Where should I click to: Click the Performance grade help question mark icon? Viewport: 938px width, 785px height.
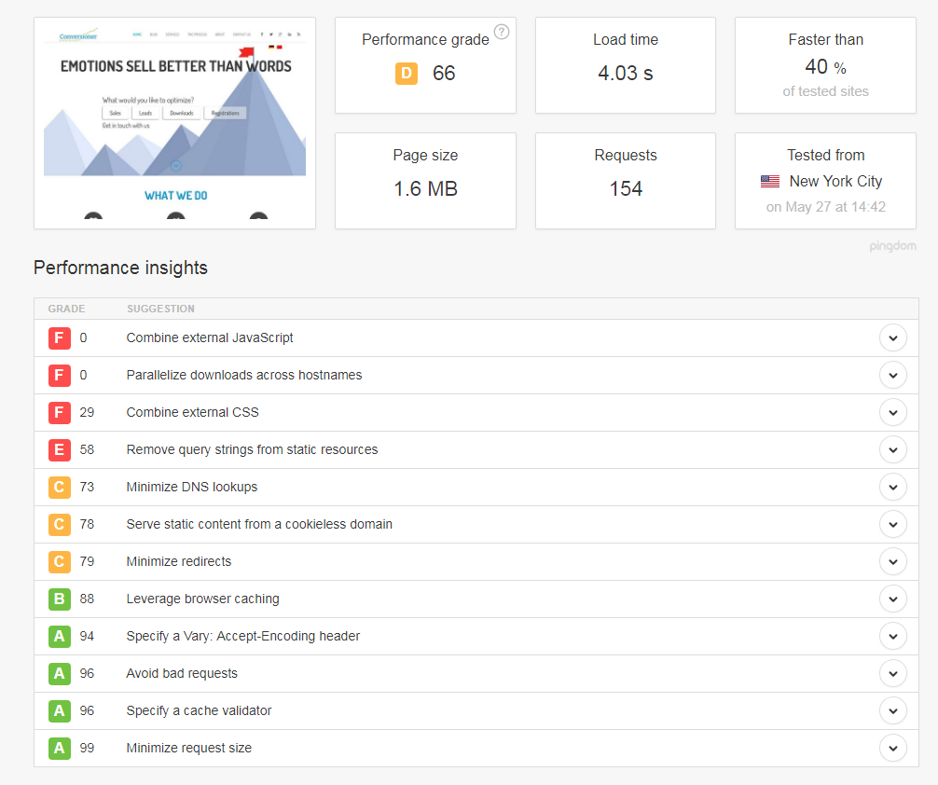(x=502, y=32)
